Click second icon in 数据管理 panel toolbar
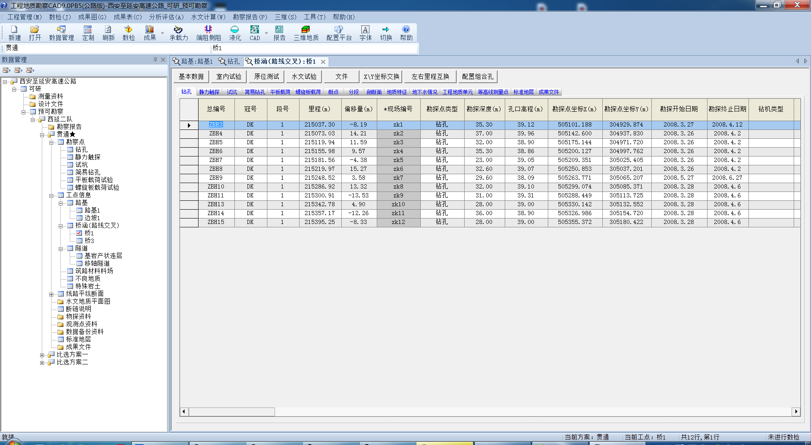The height and width of the screenshot is (445, 811). (x=19, y=70)
